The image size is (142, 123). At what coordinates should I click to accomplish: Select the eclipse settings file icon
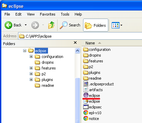[x=86, y=101]
